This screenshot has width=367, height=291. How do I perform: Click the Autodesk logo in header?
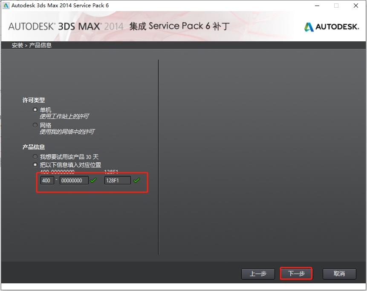pyautogui.click(x=332, y=27)
